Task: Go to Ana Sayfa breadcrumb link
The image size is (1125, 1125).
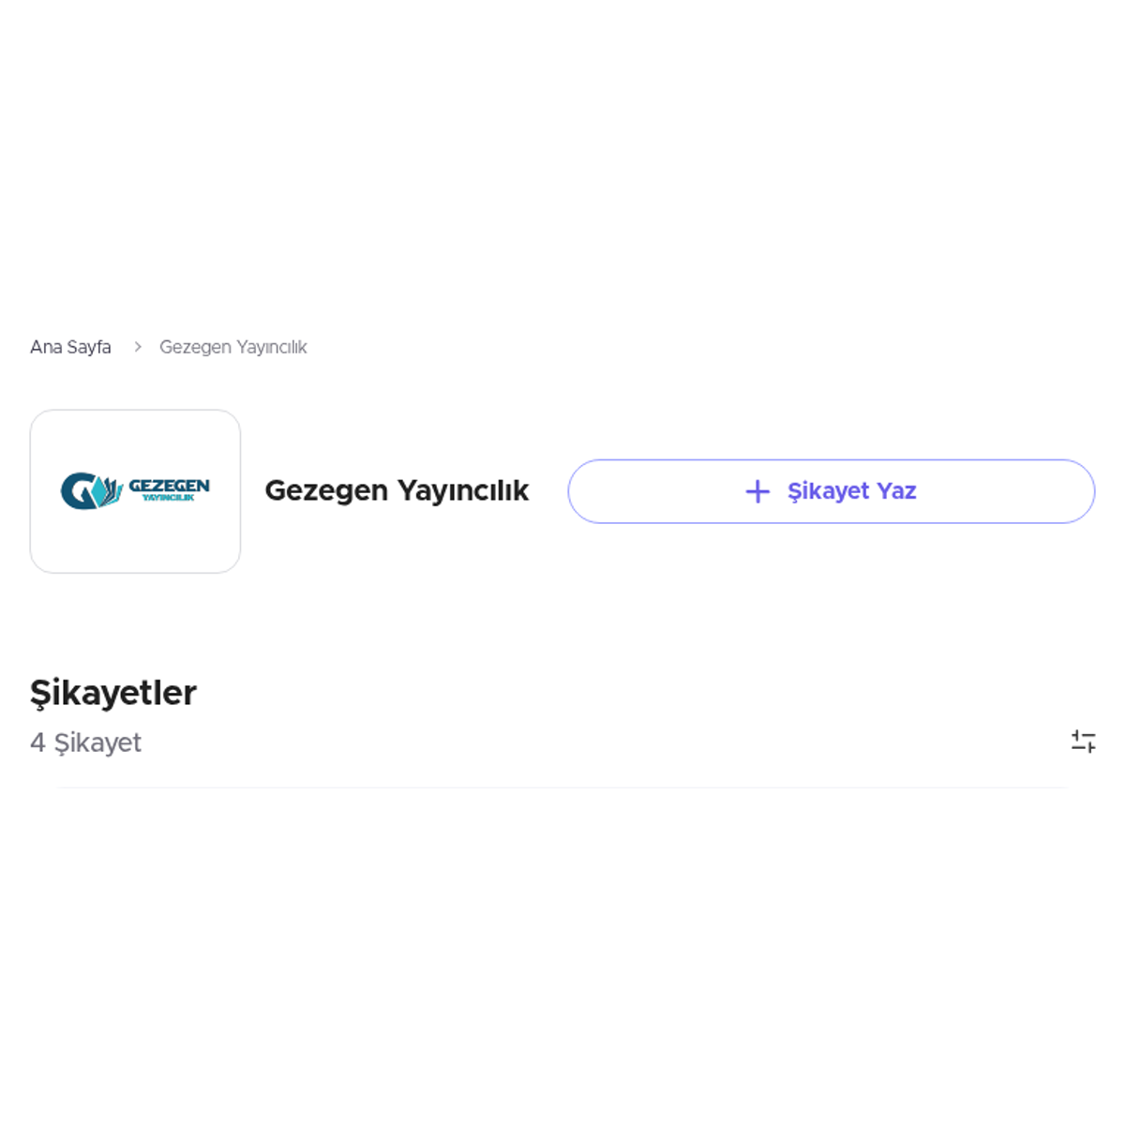Action: 70,347
